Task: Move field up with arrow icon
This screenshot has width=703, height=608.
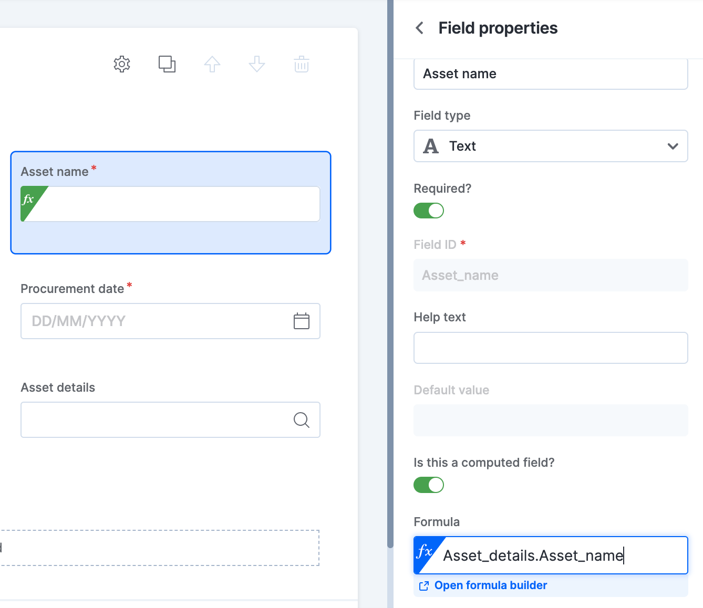Action: (212, 64)
